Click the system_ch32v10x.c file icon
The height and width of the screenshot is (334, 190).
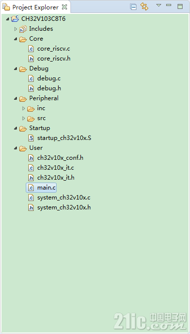tap(31, 198)
